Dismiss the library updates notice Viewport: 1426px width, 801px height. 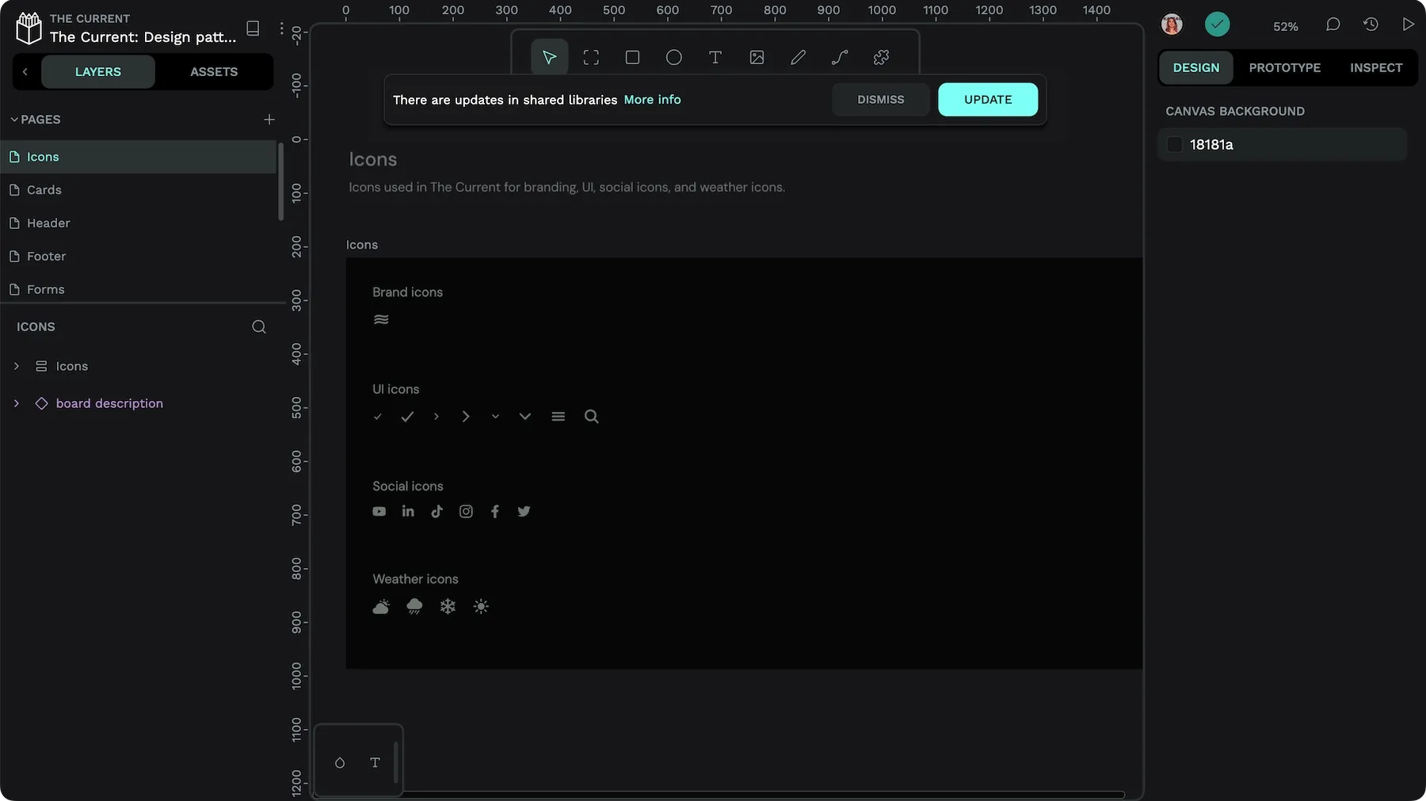(x=880, y=99)
